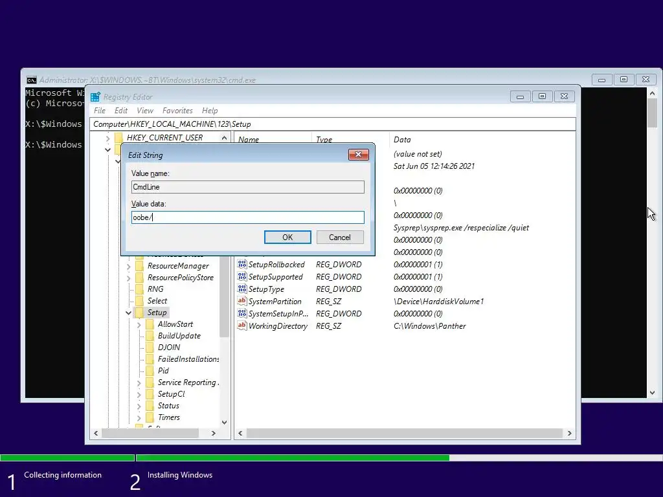The width and height of the screenshot is (663, 497).
Task: Expand the Timers subkey
Action: click(139, 417)
